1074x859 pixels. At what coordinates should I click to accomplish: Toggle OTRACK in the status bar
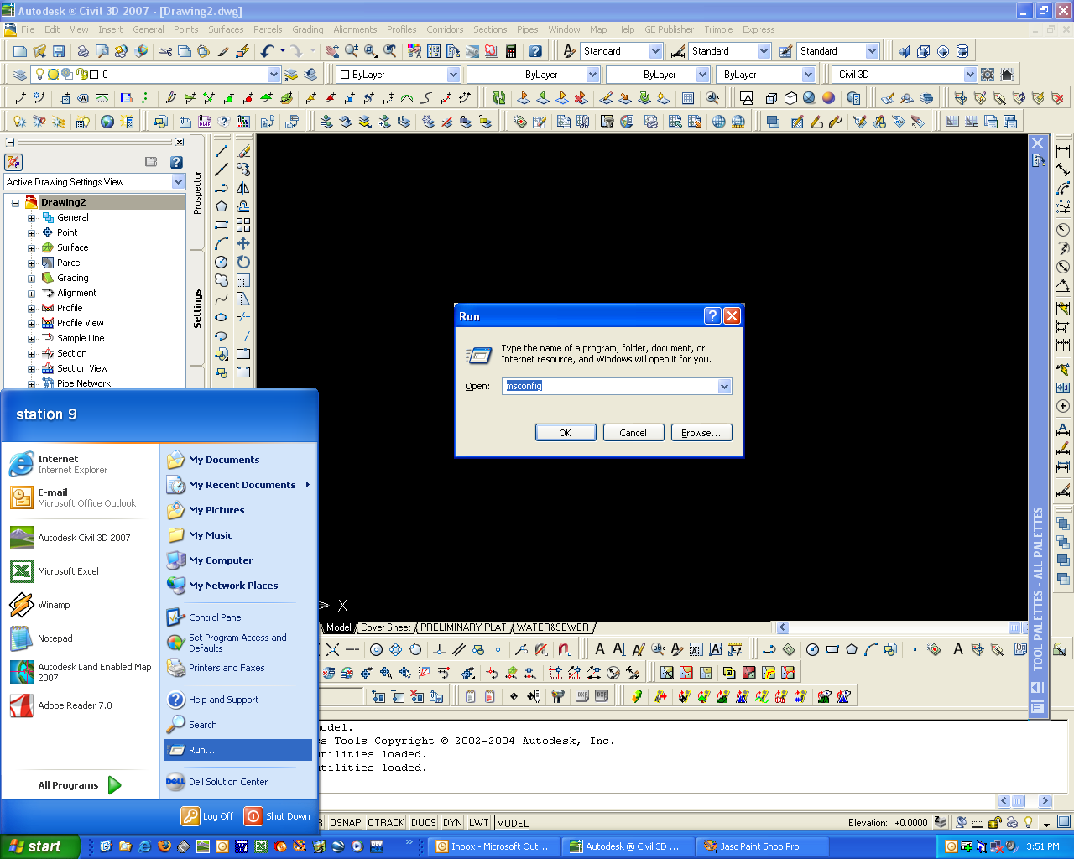[x=386, y=823]
